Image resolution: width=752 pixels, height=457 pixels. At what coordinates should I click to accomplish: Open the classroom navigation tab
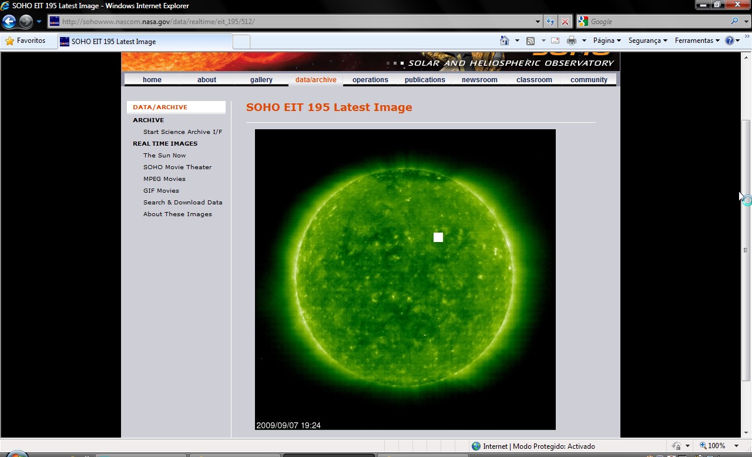pos(534,80)
